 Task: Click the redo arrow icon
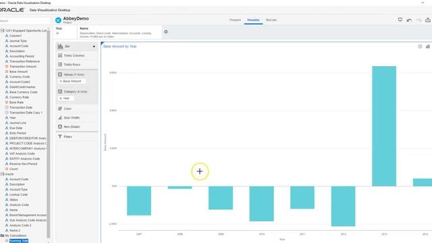coord(418,20)
